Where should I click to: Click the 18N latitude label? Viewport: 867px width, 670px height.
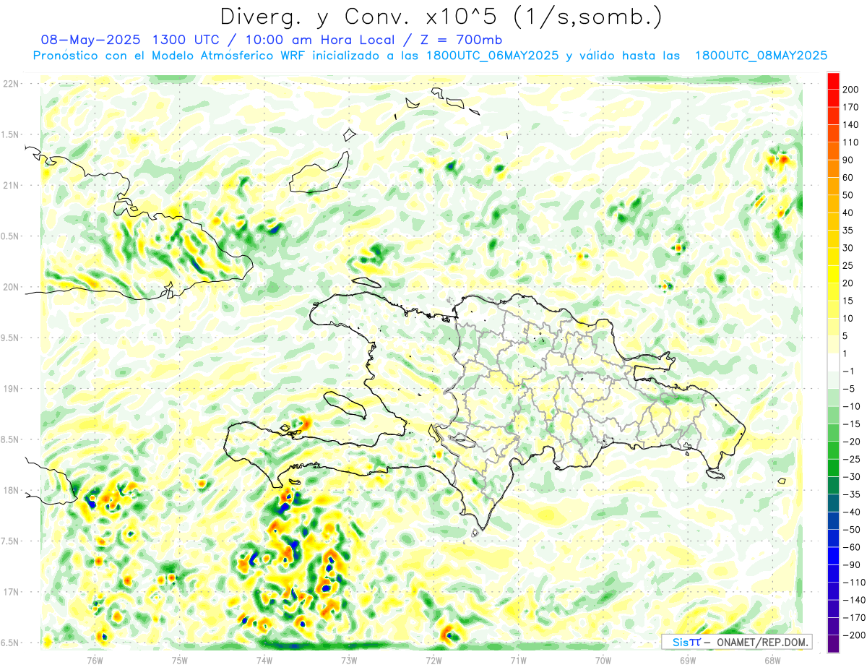click(x=10, y=490)
